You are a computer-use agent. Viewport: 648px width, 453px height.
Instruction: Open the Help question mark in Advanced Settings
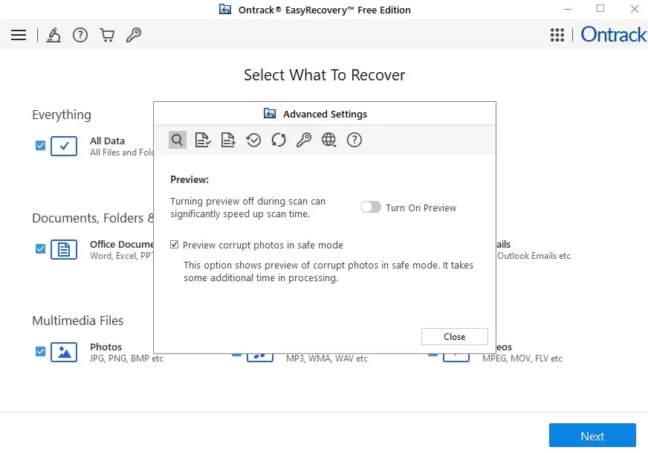point(354,140)
